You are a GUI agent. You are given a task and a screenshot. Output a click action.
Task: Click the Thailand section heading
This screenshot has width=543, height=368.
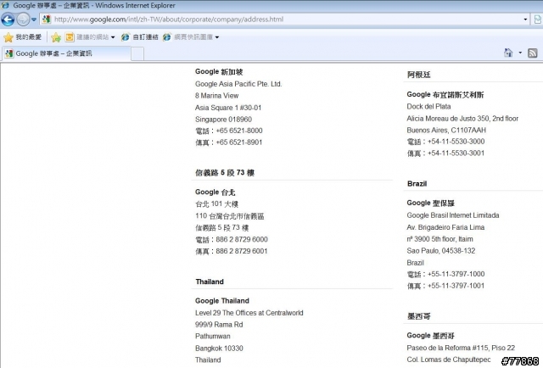tap(210, 282)
